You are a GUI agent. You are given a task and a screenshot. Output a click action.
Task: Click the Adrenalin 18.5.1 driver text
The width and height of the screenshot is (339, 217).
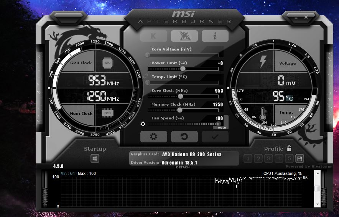(179, 163)
